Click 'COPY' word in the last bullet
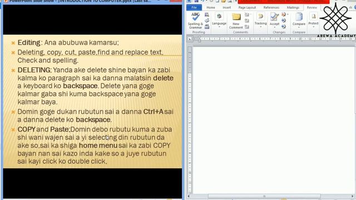 26,129
